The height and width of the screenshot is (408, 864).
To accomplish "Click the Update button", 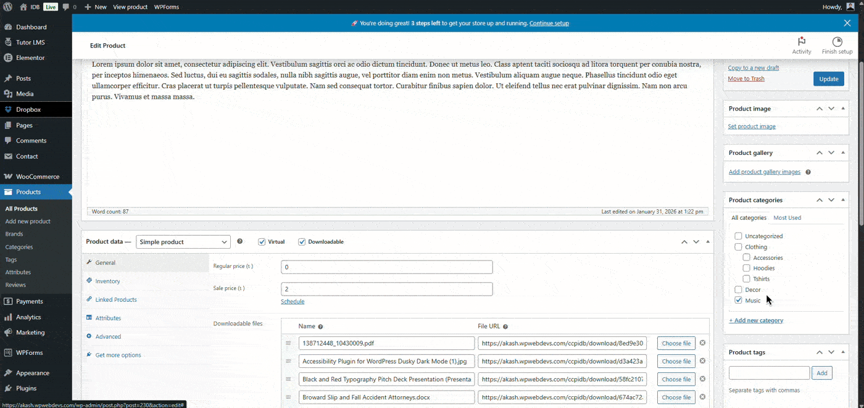I will point(828,78).
